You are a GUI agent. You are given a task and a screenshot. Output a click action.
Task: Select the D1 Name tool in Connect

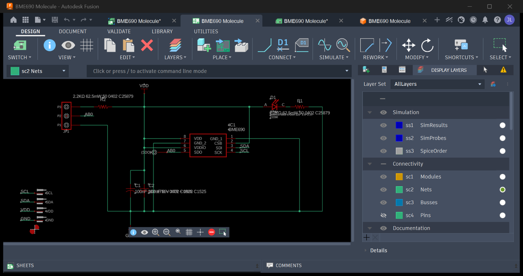click(x=283, y=45)
